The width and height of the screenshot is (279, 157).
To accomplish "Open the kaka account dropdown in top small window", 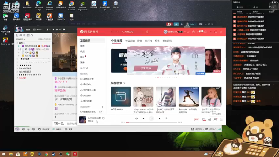I will 193,24.
